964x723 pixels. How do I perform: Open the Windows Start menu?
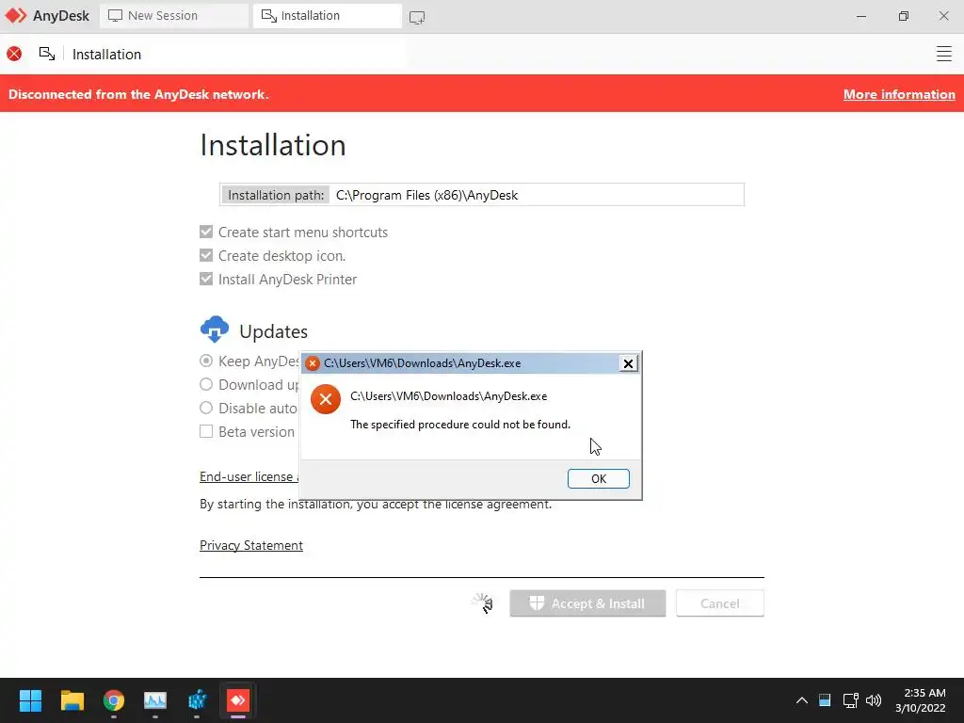[30, 700]
